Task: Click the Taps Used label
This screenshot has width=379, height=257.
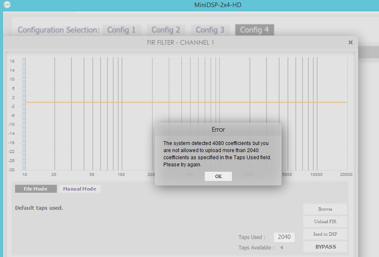Action: pyautogui.click(x=252, y=237)
